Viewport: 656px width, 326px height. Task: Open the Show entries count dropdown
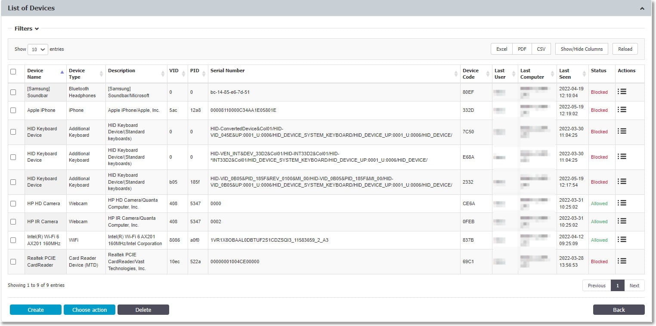pos(37,49)
